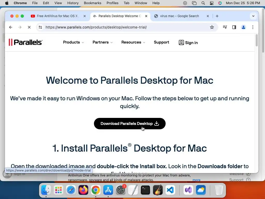Open the File menu
Image resolution: width=265 pixels, height=199 pixels.
tap(35, 3)
